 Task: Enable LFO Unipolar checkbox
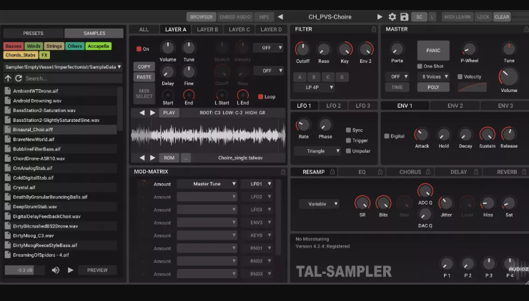[348, 150]
